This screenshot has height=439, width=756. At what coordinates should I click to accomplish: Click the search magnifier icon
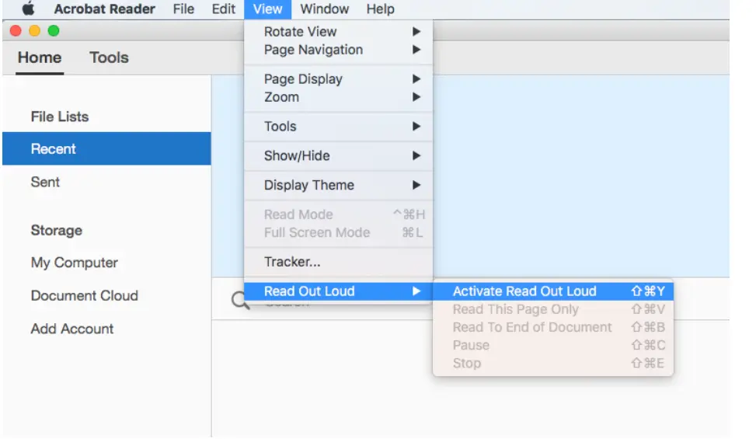[x=240, y=301]
